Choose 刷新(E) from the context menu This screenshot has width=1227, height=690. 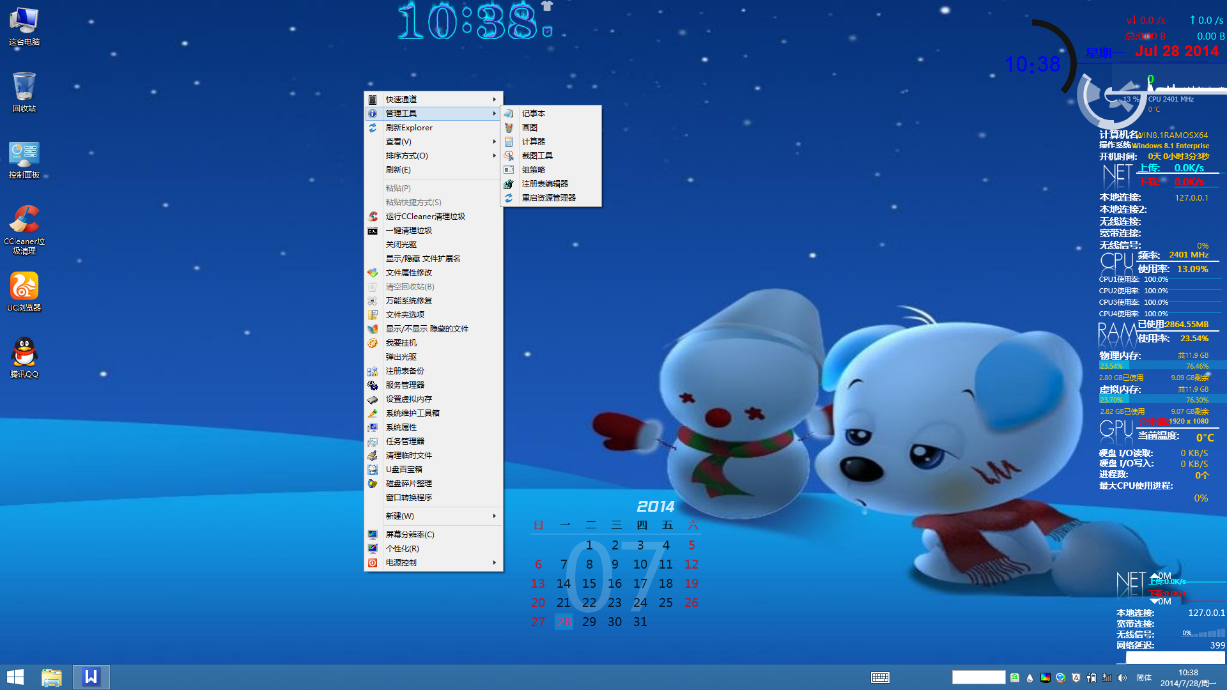[433, 170]
